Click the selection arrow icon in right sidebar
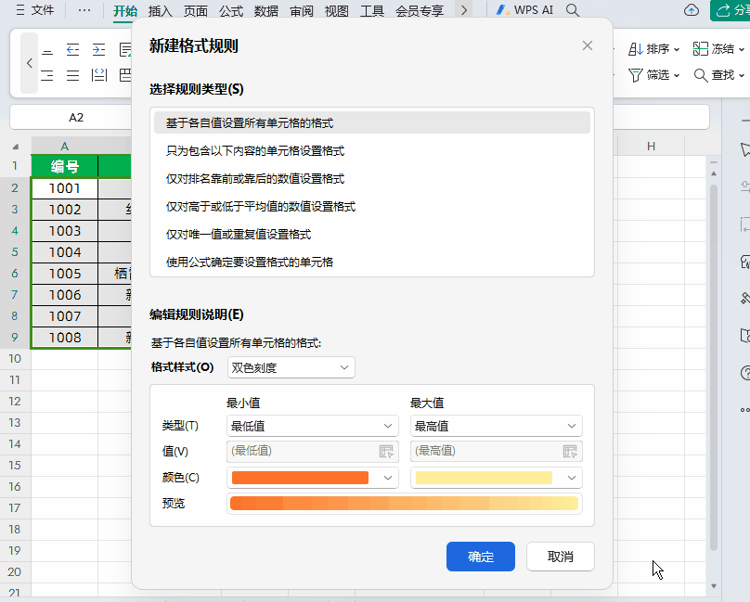 point(744,149)
